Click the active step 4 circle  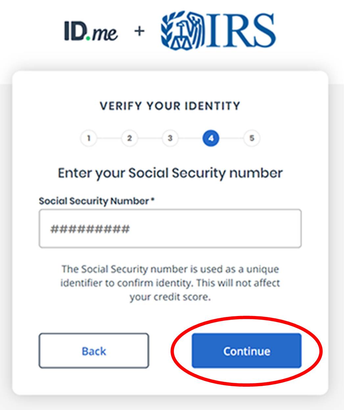point(211,138)
